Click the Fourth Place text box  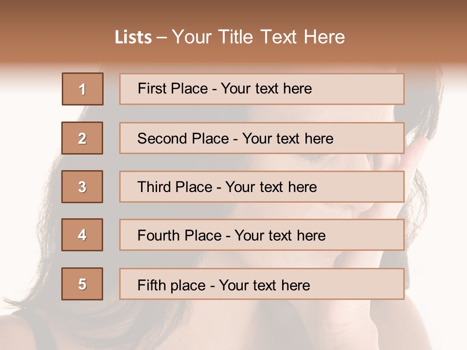[262, 235]
